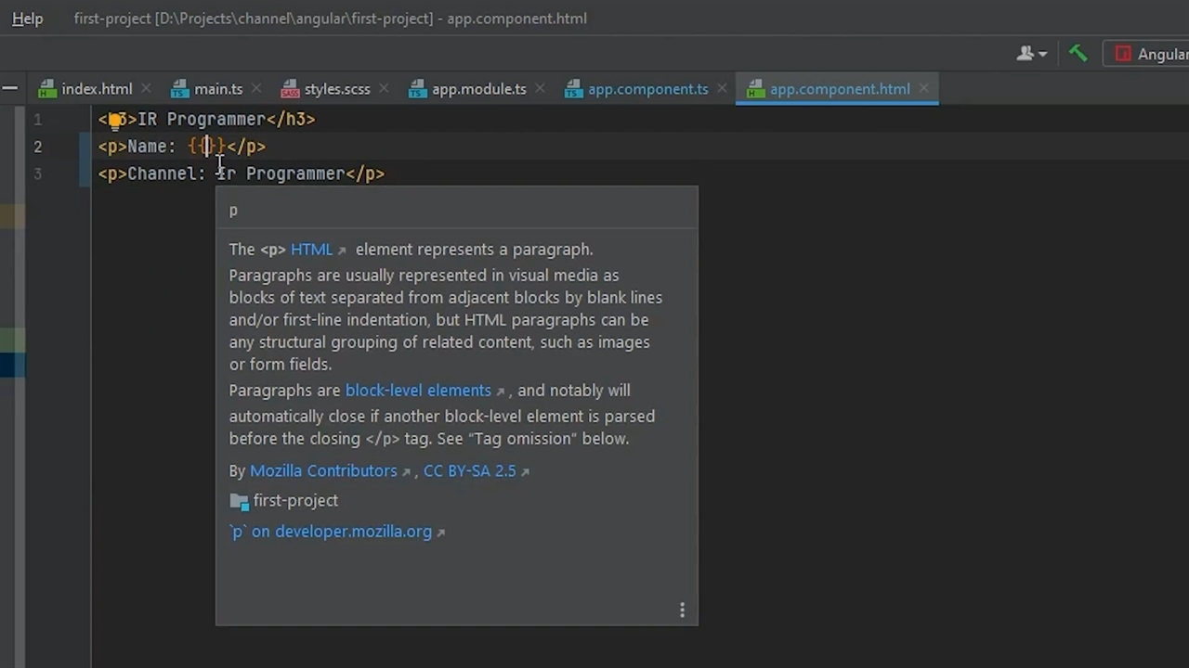Click the green hammer Build icon

pyautogui.click(x=1078, y=54)
